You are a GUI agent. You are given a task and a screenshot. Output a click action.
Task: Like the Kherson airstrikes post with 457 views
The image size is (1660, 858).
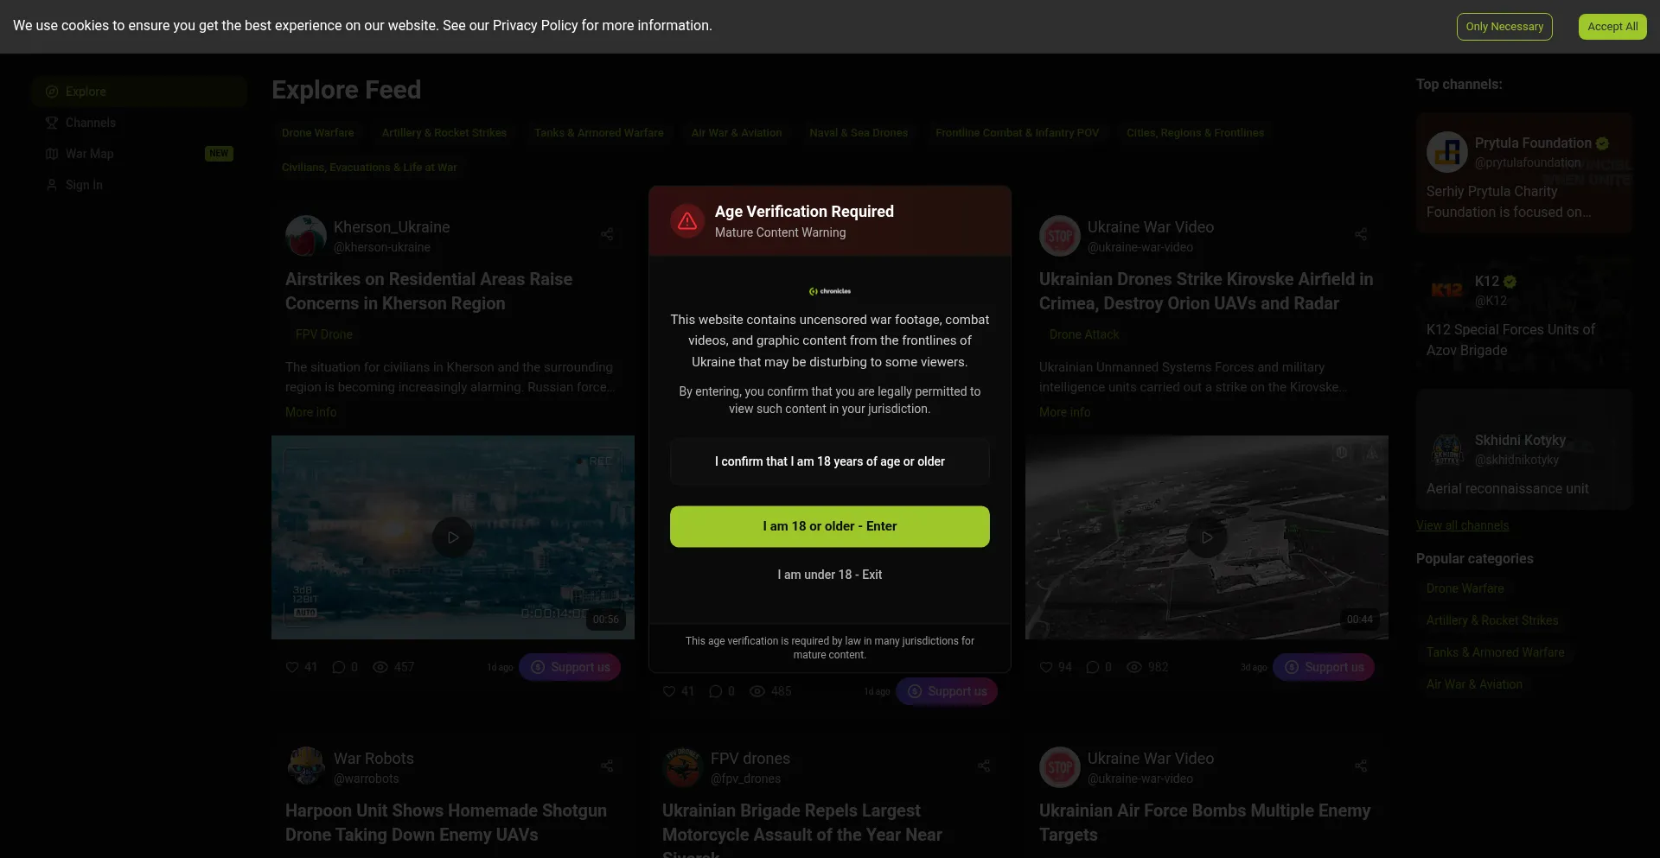click(x=292, y=667)
